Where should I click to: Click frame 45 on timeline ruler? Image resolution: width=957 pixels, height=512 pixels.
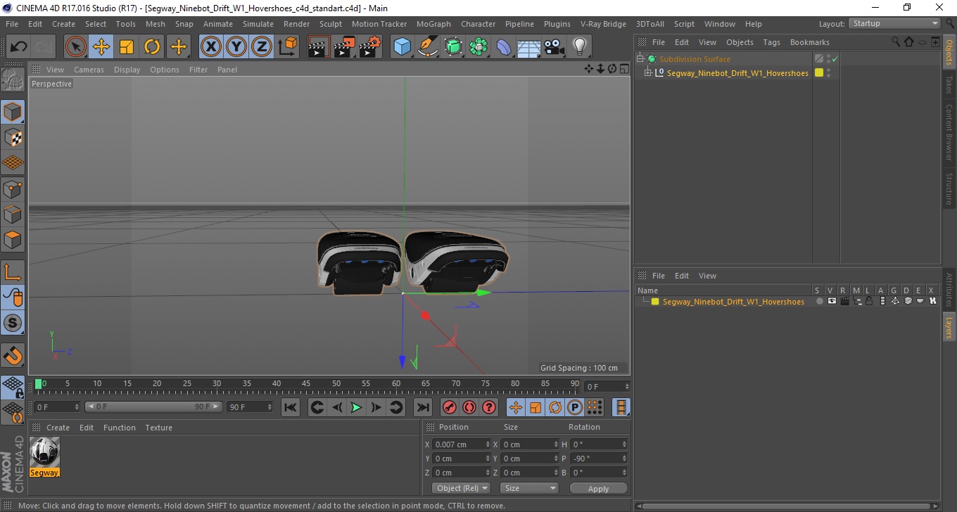(x=306, y=384)
